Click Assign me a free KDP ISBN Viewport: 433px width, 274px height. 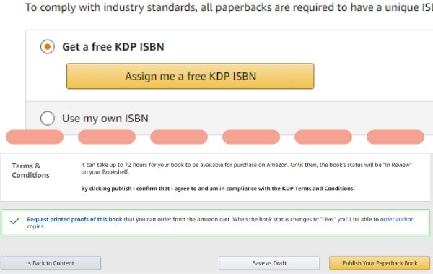pos(191,76)
